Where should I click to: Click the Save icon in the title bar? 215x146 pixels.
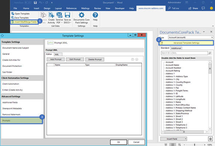coord(35,3)
